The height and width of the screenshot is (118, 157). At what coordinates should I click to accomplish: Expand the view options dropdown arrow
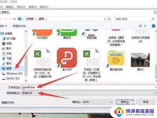point(145,26)
